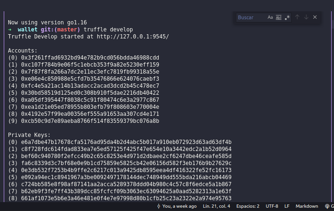334x211 pixels.
Task: Click the 'Private Keys:' heading line
Action: [29, 135]
